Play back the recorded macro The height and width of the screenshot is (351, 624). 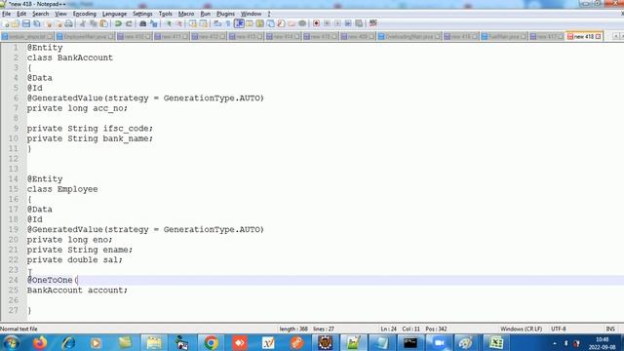(x=337, y=23)
